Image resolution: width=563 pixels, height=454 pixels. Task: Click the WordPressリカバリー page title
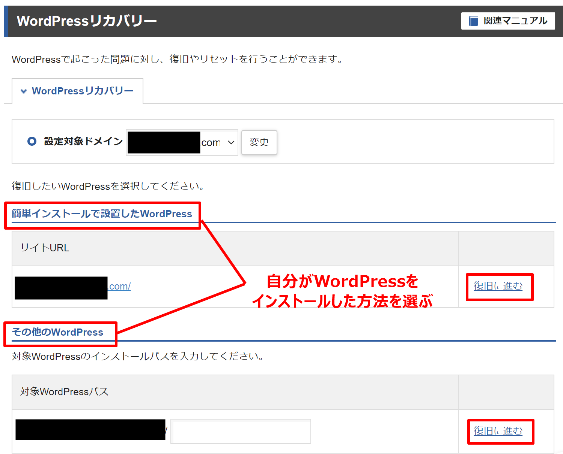click(x=87, y=21)
